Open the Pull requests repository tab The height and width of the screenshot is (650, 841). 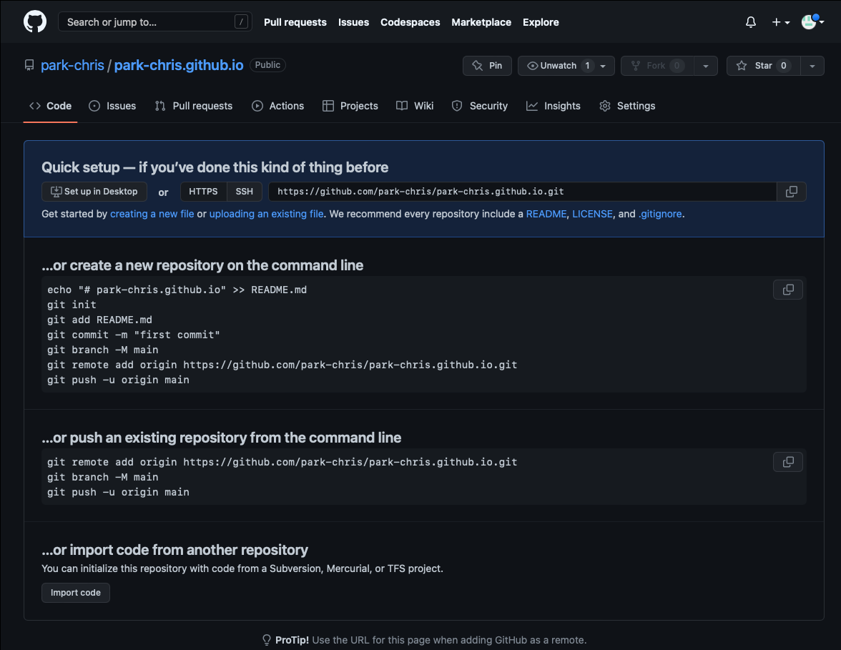(x=194, y=106)
